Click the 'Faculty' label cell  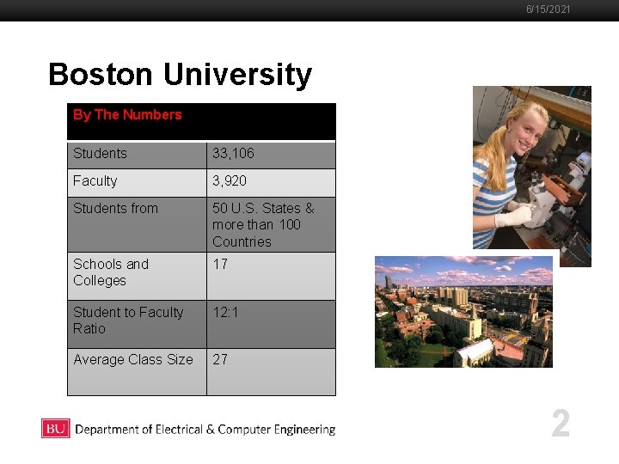[137, 183]
